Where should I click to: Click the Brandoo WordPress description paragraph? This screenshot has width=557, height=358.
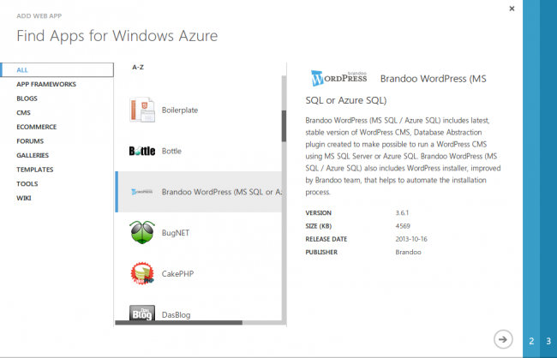point(404,156)
